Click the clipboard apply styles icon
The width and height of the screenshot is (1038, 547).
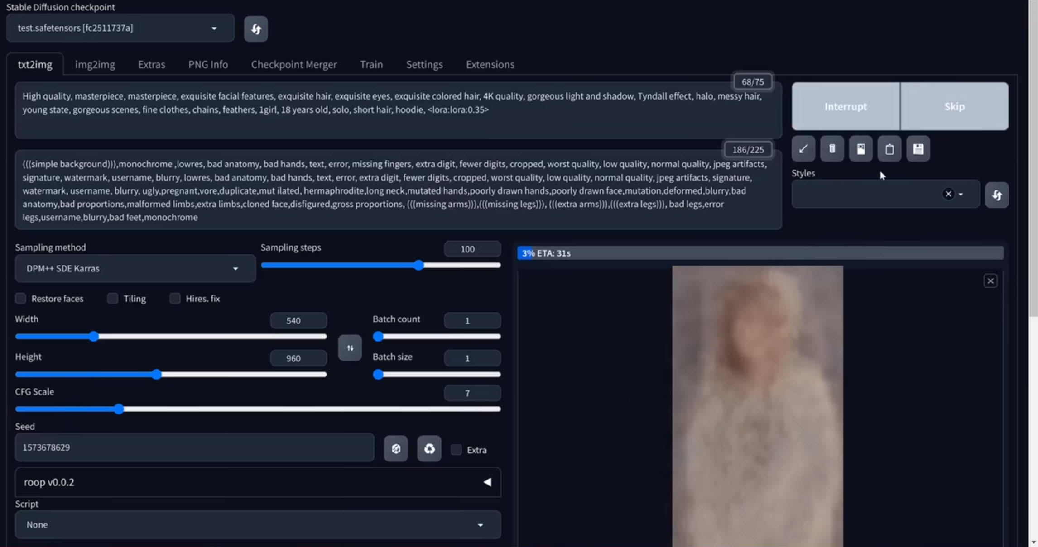(889, 149)
